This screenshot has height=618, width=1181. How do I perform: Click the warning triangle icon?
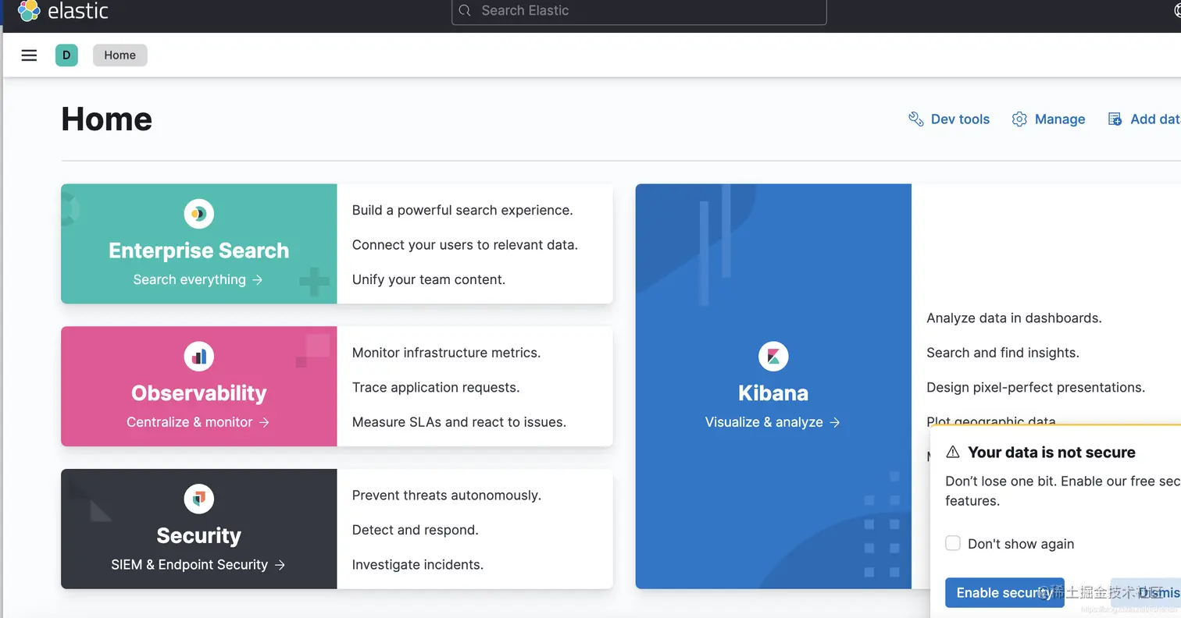[953, 453]
